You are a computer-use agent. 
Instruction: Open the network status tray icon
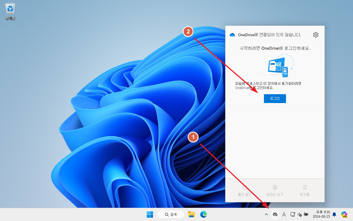point(293,214)
